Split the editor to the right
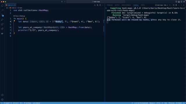Screen dimensions: 186x104 (100, 5)
